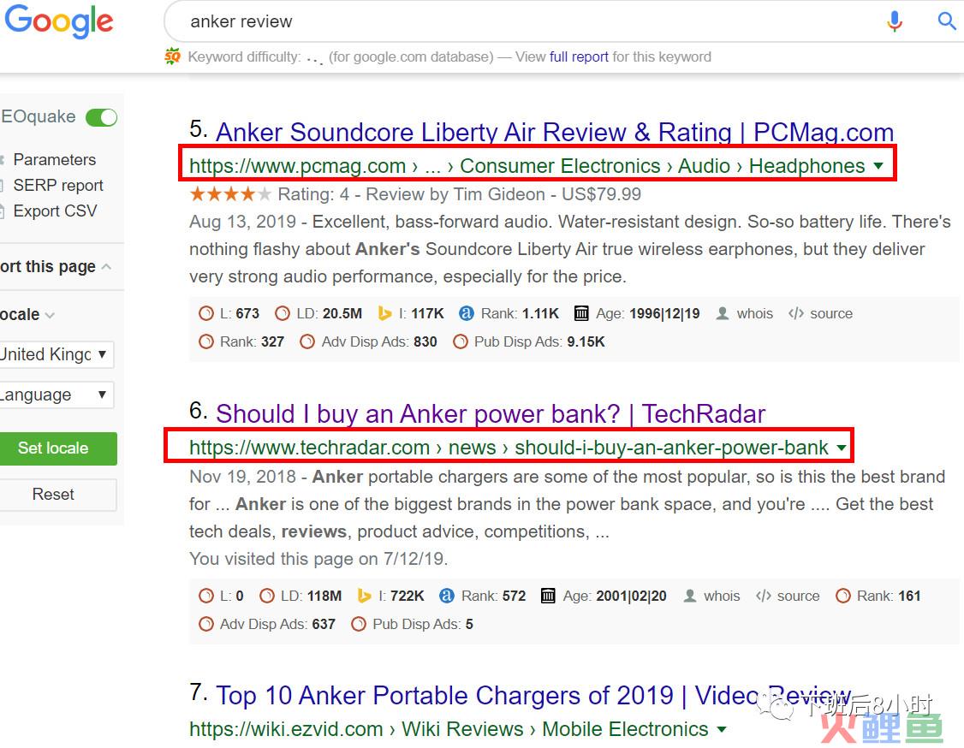The height and width of the screenshot is (748, 964).
Task: Click the wiki.ezvid.com breadcrumb URL
Action: pos(449,729)
